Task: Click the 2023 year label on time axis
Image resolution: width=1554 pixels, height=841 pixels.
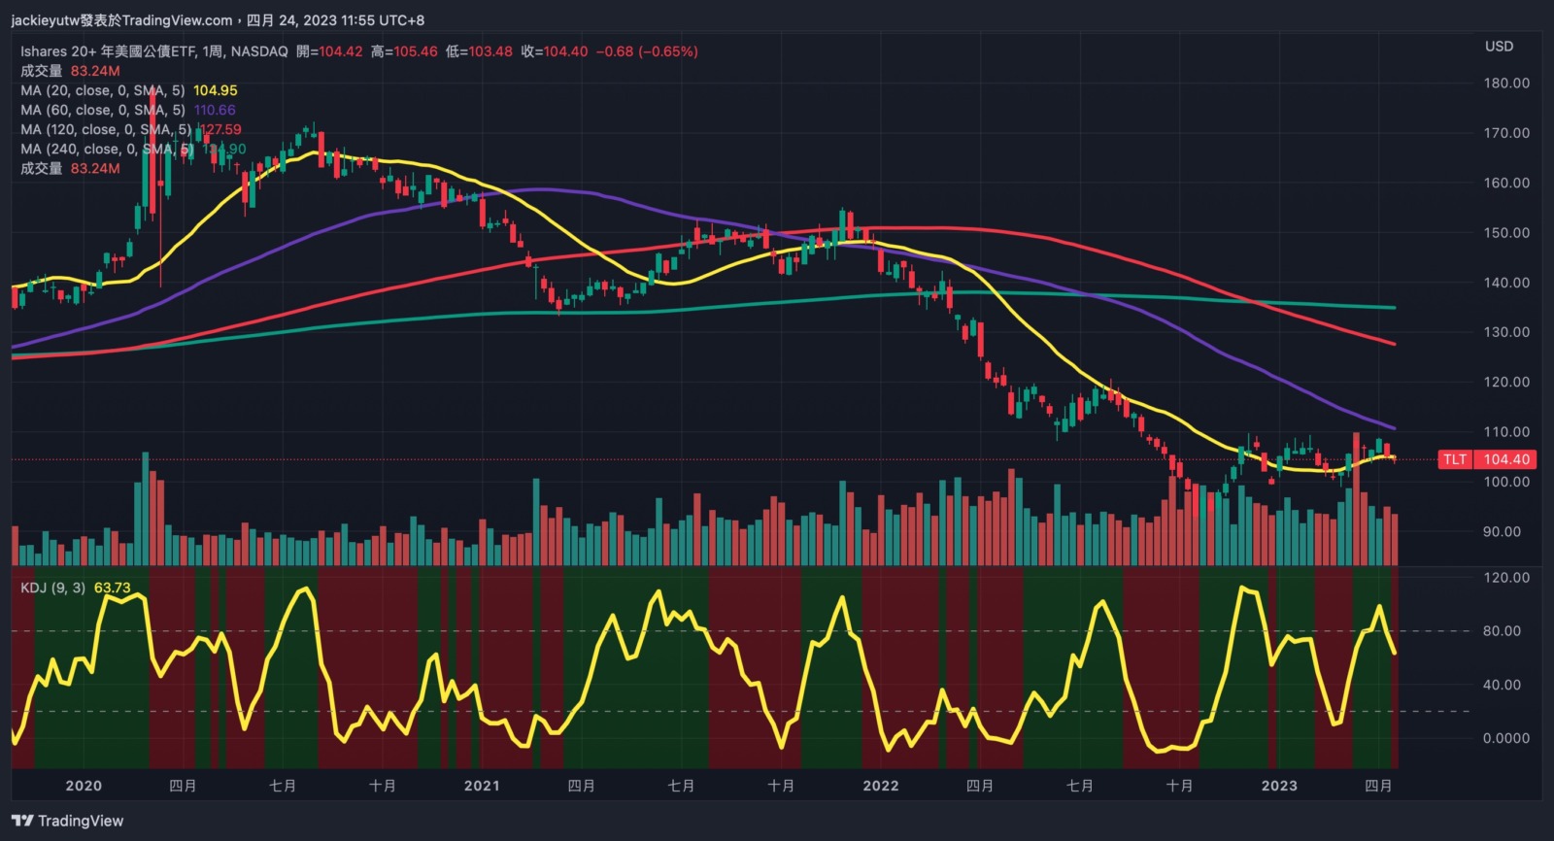Action: point(1279,786)
